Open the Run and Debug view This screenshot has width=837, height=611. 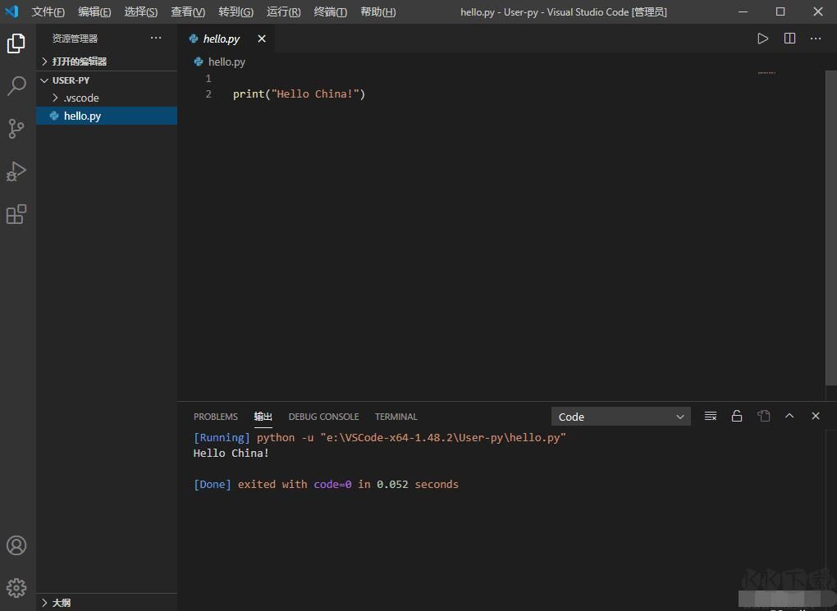[x=17, y=171]
